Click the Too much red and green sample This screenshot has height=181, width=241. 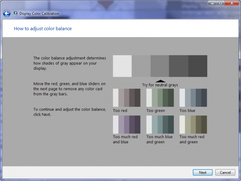pos(193,125)
